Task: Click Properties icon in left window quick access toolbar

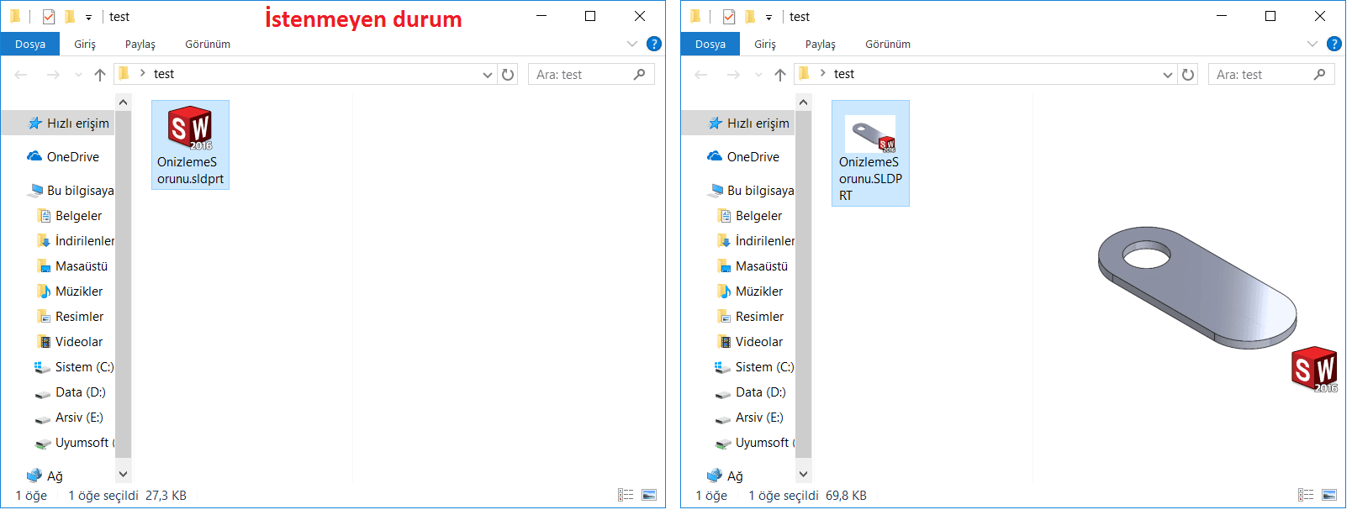Action: point(49,16)
